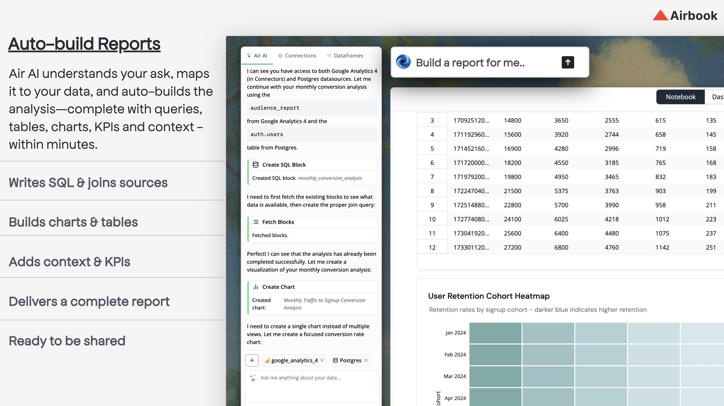This screenshot has width=724, height=406.
Task: Click the Auto-build Reports heading link
Action: [84, 44]
